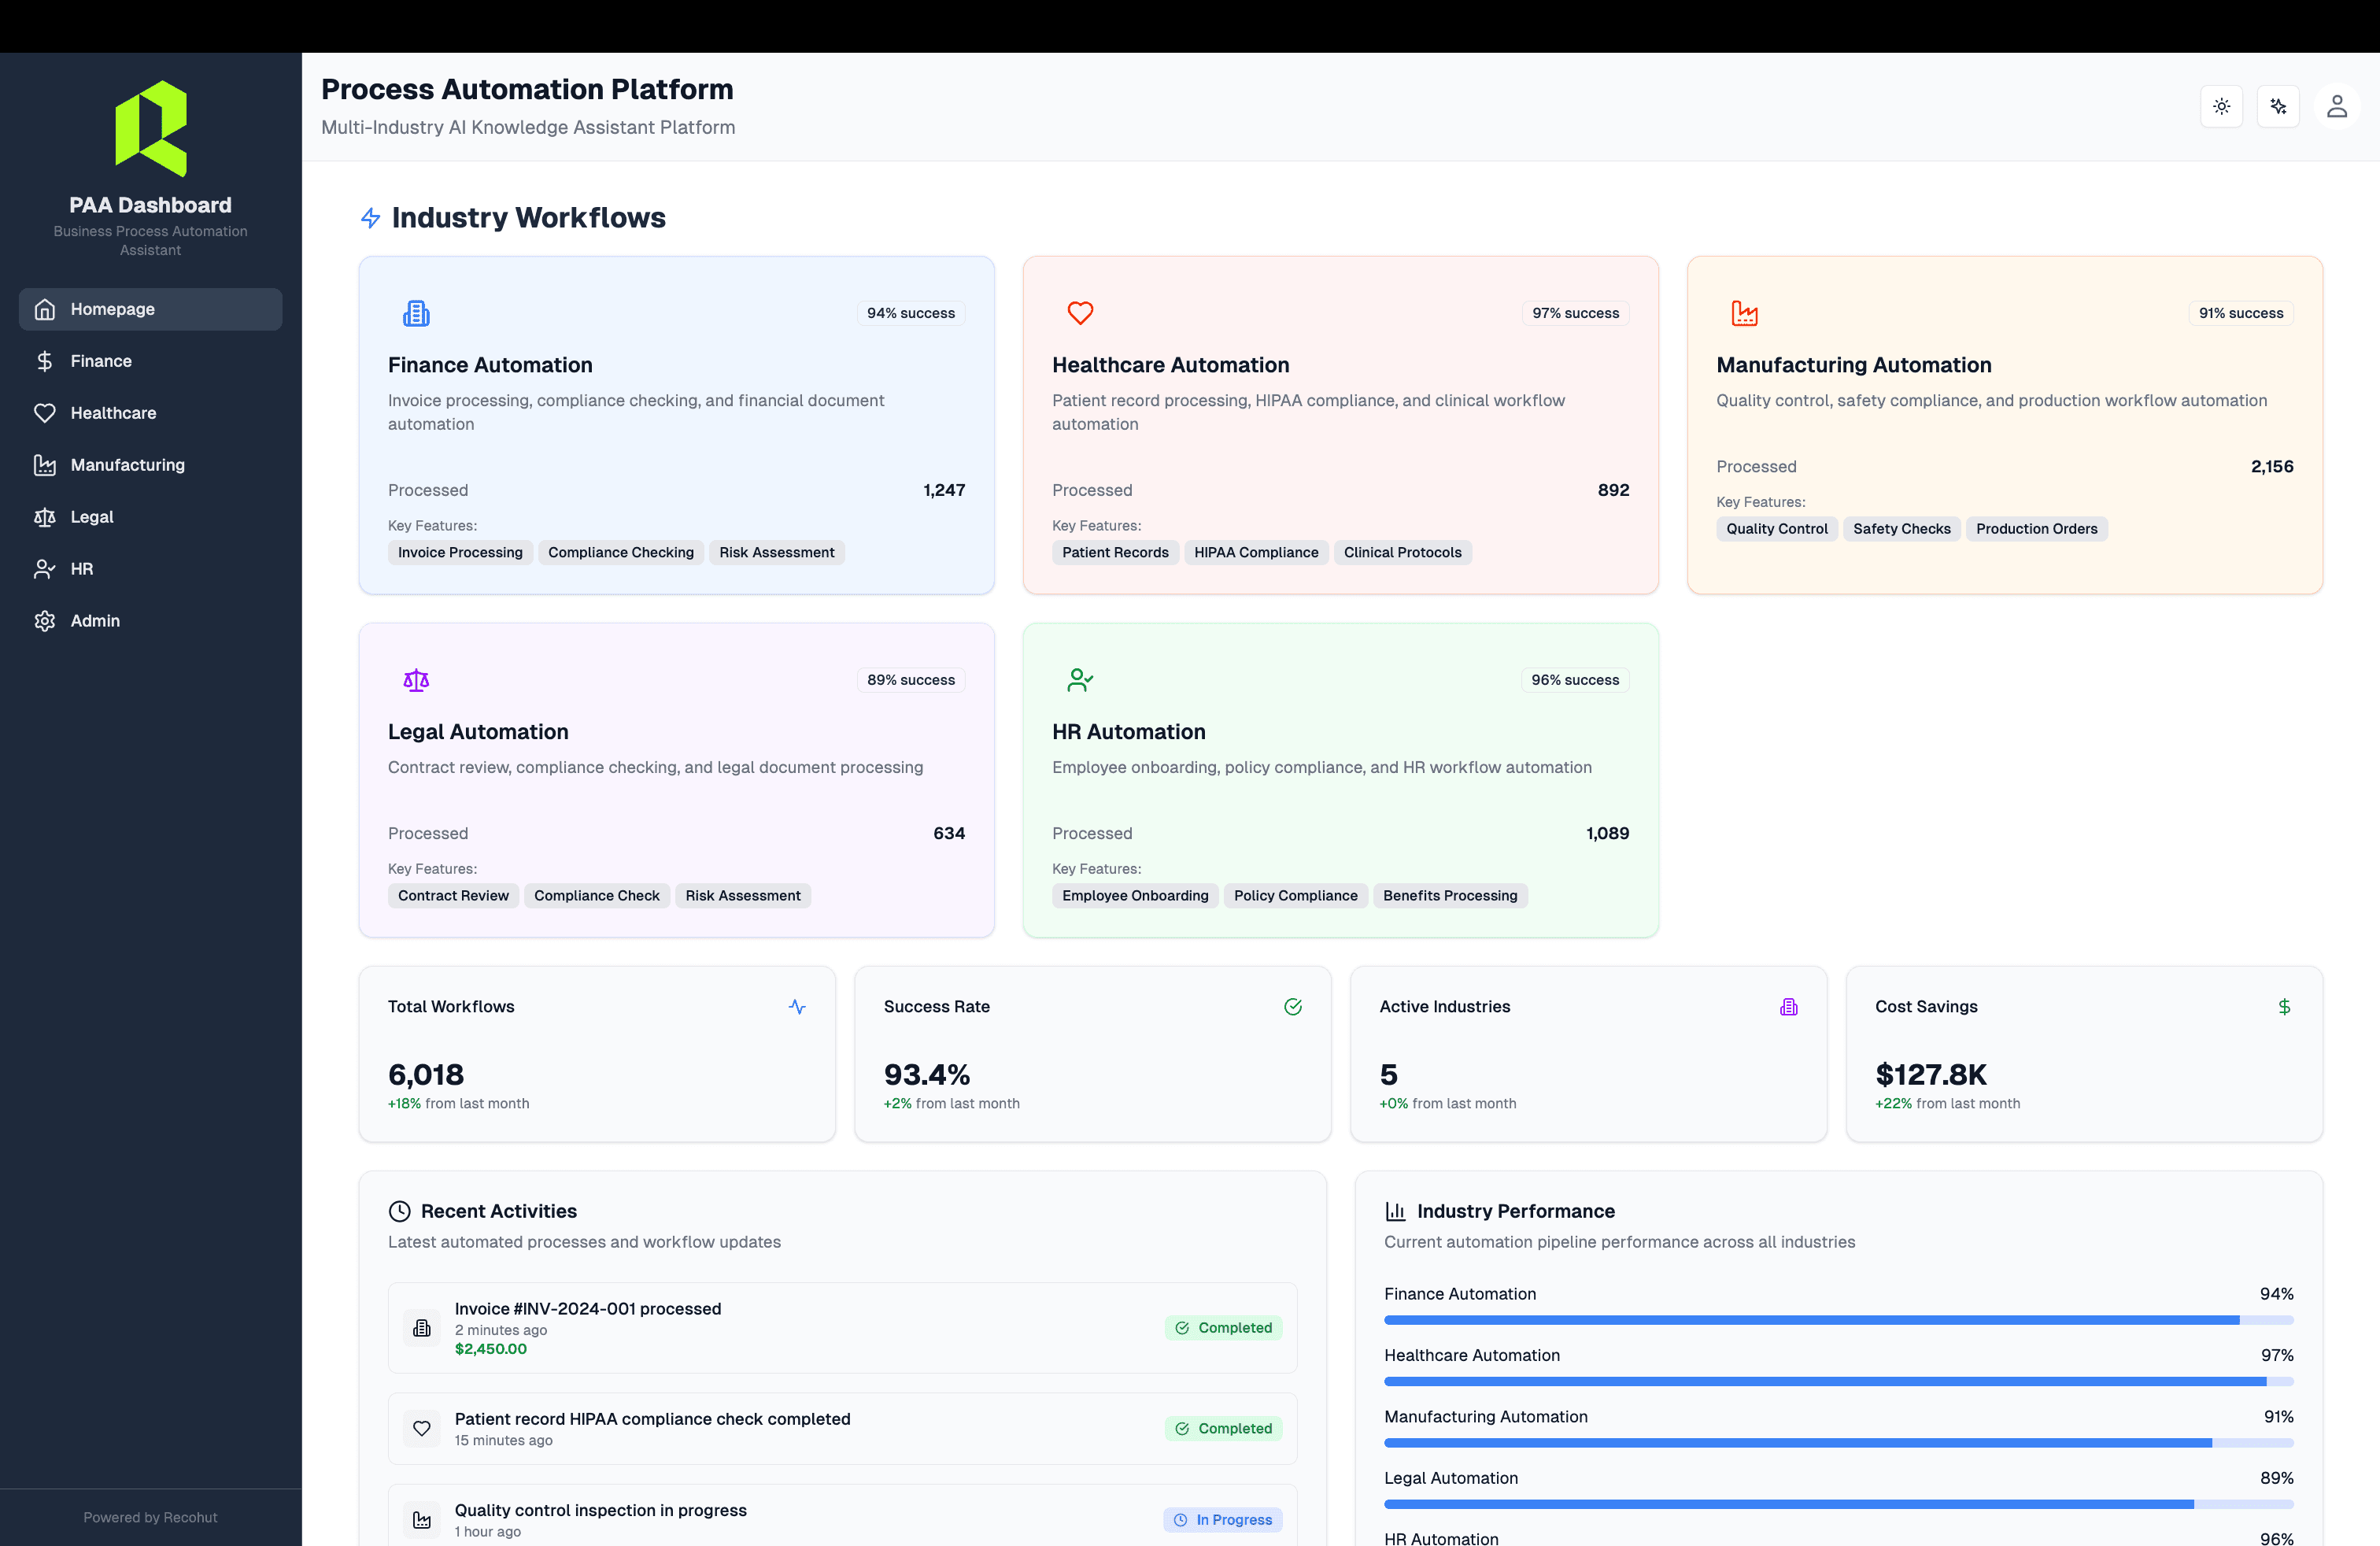Click the clock icon beside Recent Activities
This screenshot has width=2380, height=1546.
pos(400,1210)
